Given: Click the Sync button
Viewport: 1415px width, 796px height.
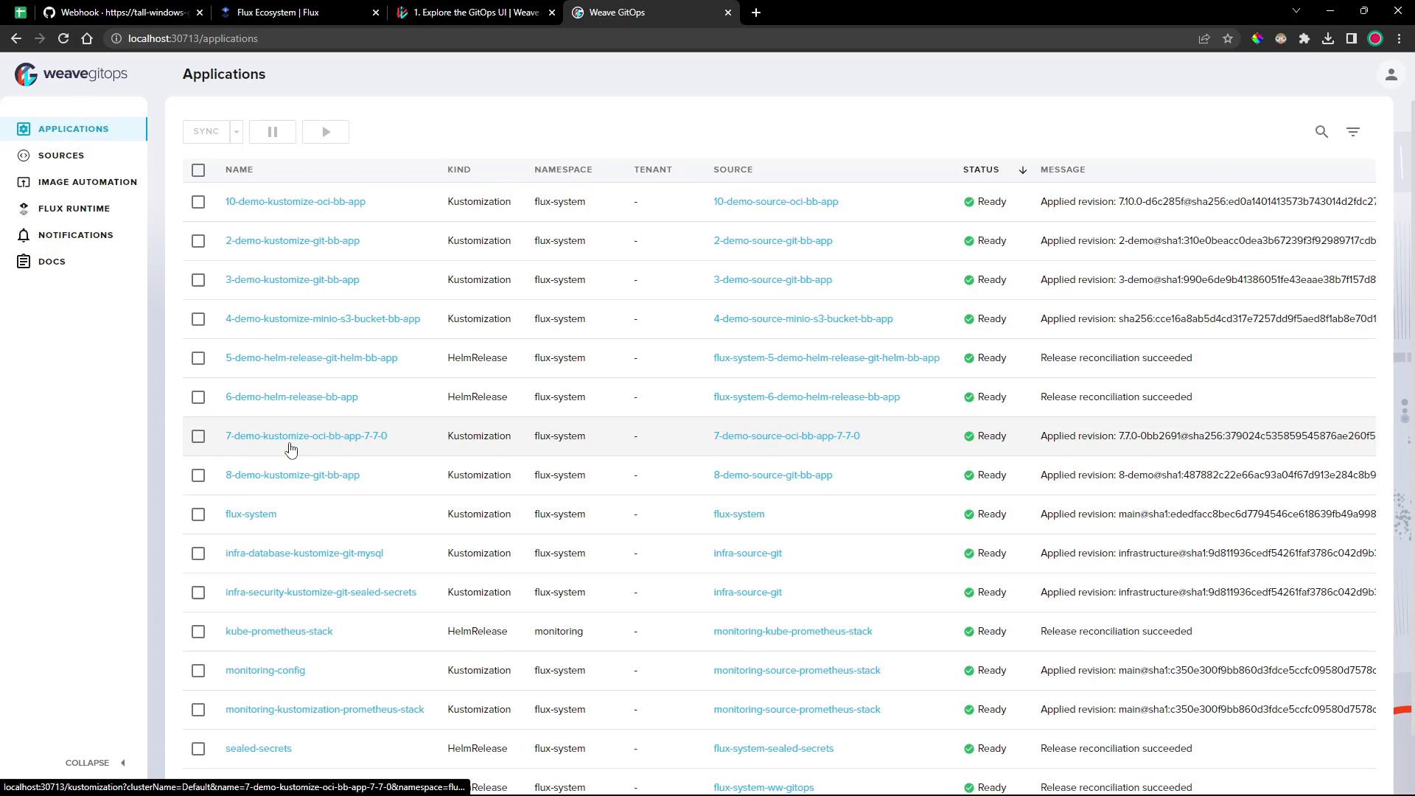Looking at the screenshot, I should 206,132.
